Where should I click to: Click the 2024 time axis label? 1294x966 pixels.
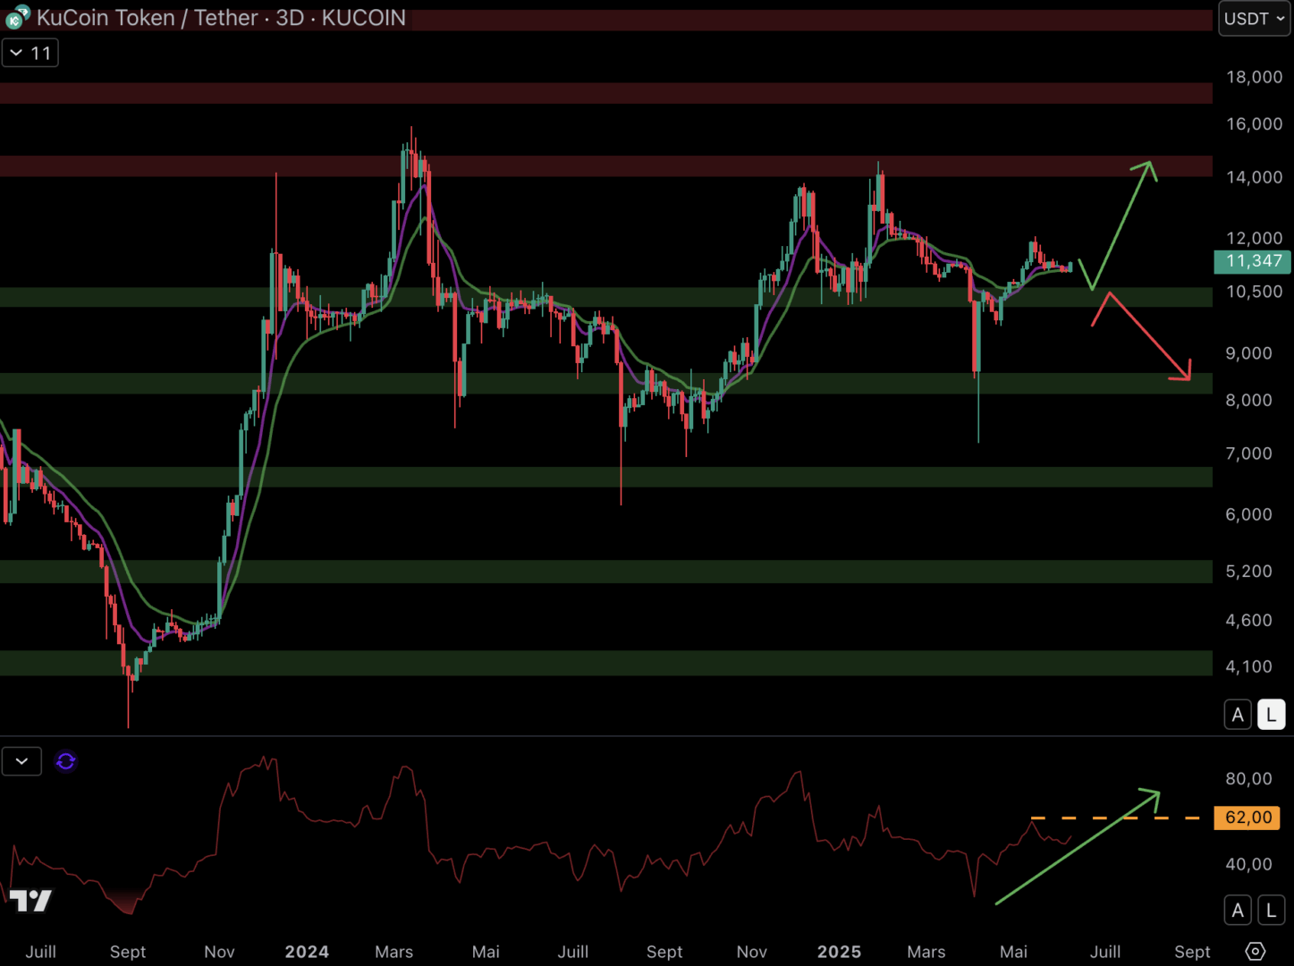pyautogui.click(x=307, y=952)
